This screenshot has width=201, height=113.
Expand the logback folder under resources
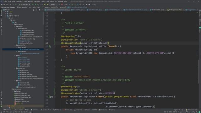coord(13,91)
